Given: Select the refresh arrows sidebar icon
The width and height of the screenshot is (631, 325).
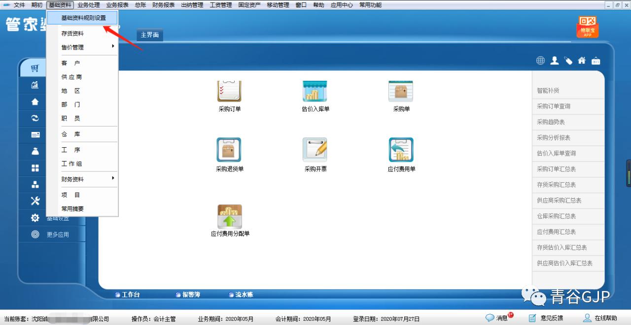Looking at the screenshot, I should click(x=35, y=118).
